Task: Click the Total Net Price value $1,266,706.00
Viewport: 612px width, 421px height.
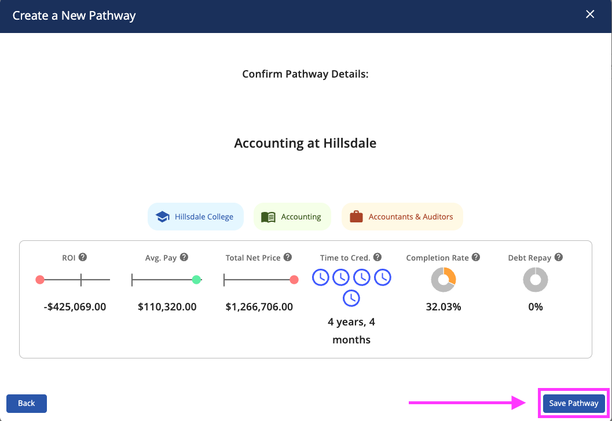Action: click(x=259, y=307)
